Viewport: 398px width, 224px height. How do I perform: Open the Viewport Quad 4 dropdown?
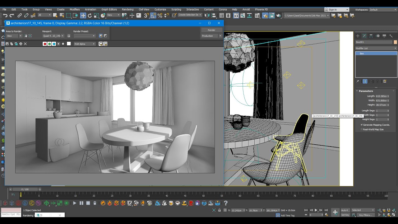53,36
